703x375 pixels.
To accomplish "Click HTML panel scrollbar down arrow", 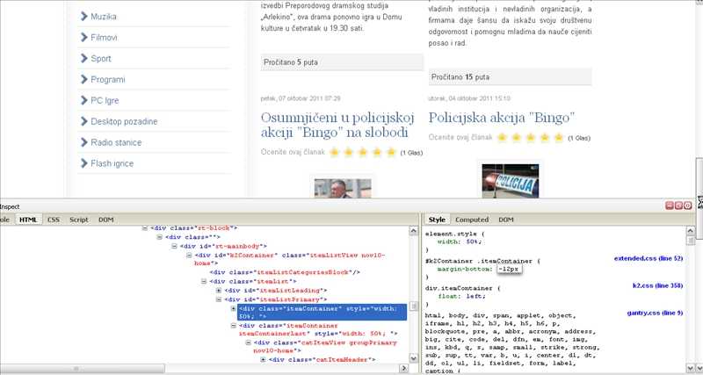I will point(414,358).
